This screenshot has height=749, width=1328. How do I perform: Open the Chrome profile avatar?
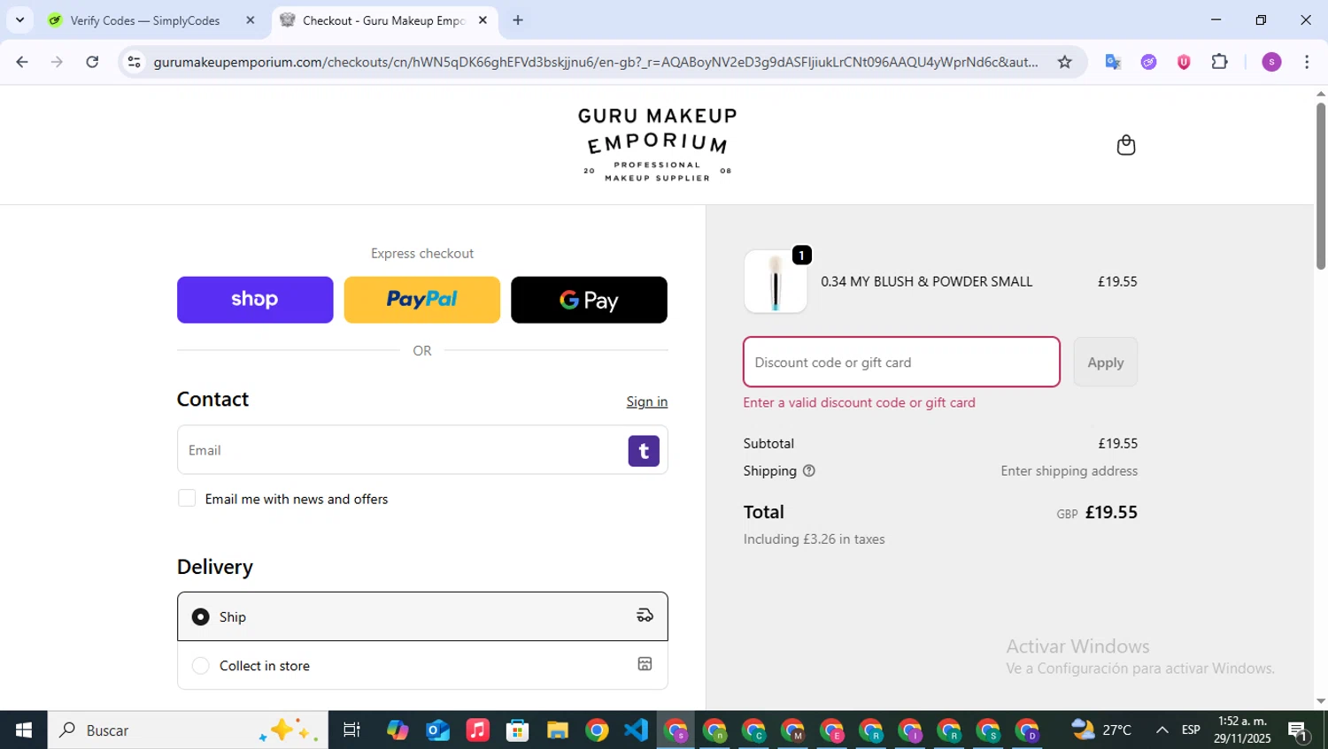click(1271, 62)
